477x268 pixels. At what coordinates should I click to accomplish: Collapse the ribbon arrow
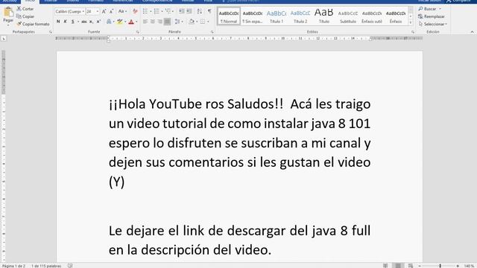[x=472, y=32]
